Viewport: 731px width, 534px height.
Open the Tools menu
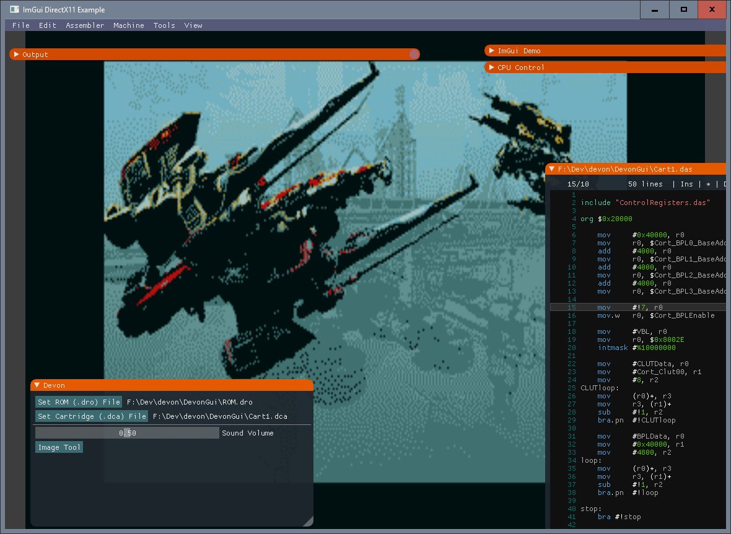(164, 25)
